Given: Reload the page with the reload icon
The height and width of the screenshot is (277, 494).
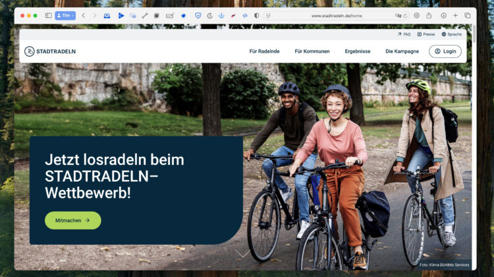Looking at the screenshot, I should (x=405, y=15).
